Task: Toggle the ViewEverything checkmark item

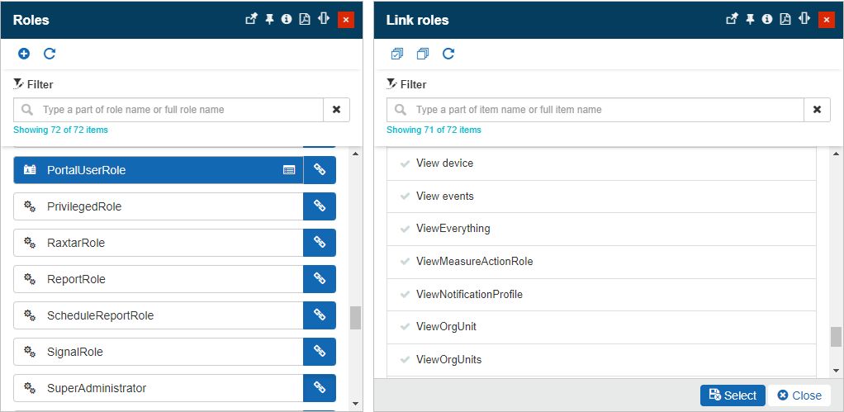Action: [453, 229]
